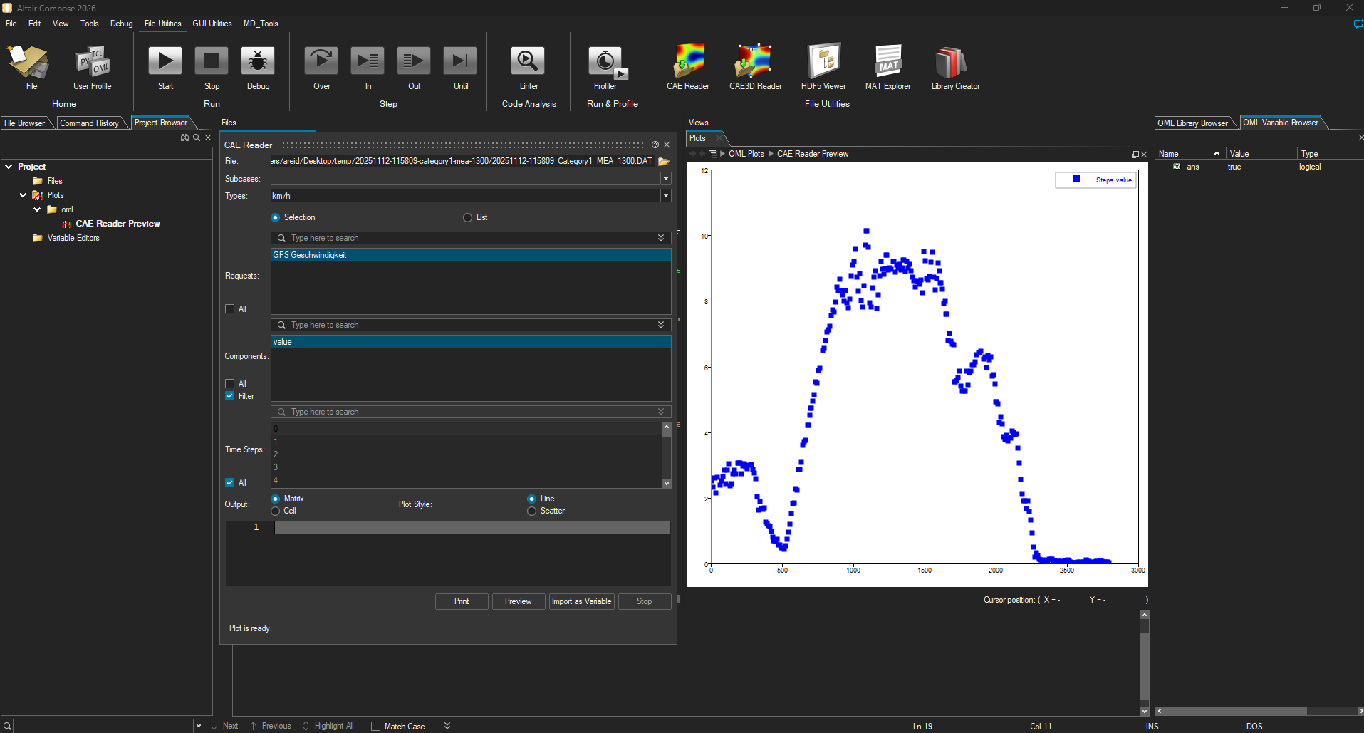Open the Subcases dropdown

point(666,179)
